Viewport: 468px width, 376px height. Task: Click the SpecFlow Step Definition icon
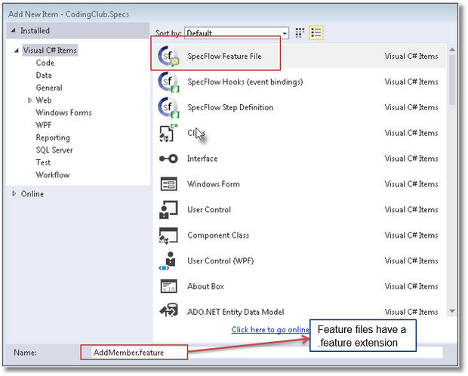[x=168, y=107]
